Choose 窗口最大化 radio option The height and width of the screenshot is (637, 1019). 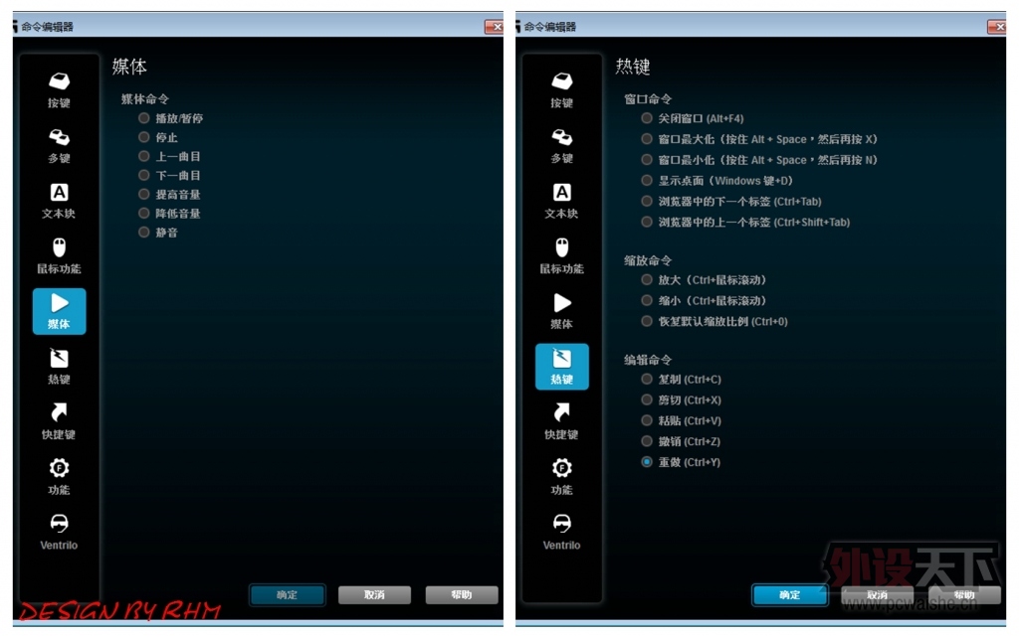click(x=647, y=139)
